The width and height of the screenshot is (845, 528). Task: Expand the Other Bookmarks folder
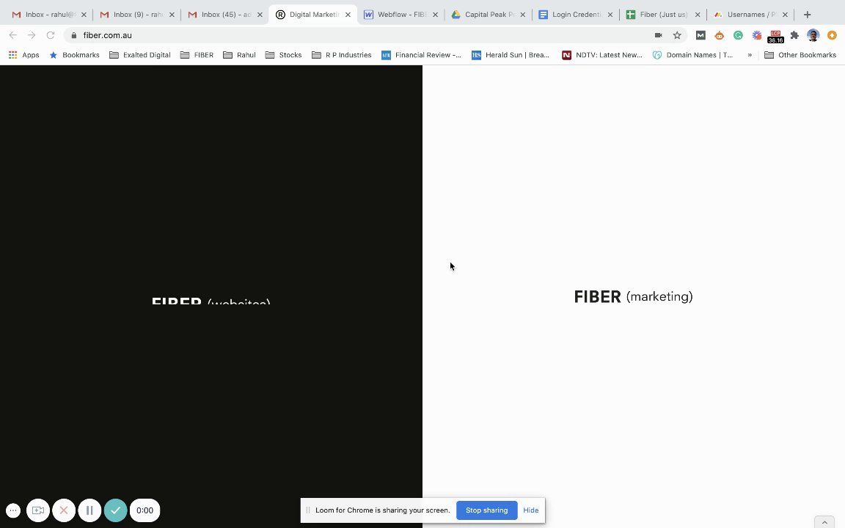click(800, 55)
